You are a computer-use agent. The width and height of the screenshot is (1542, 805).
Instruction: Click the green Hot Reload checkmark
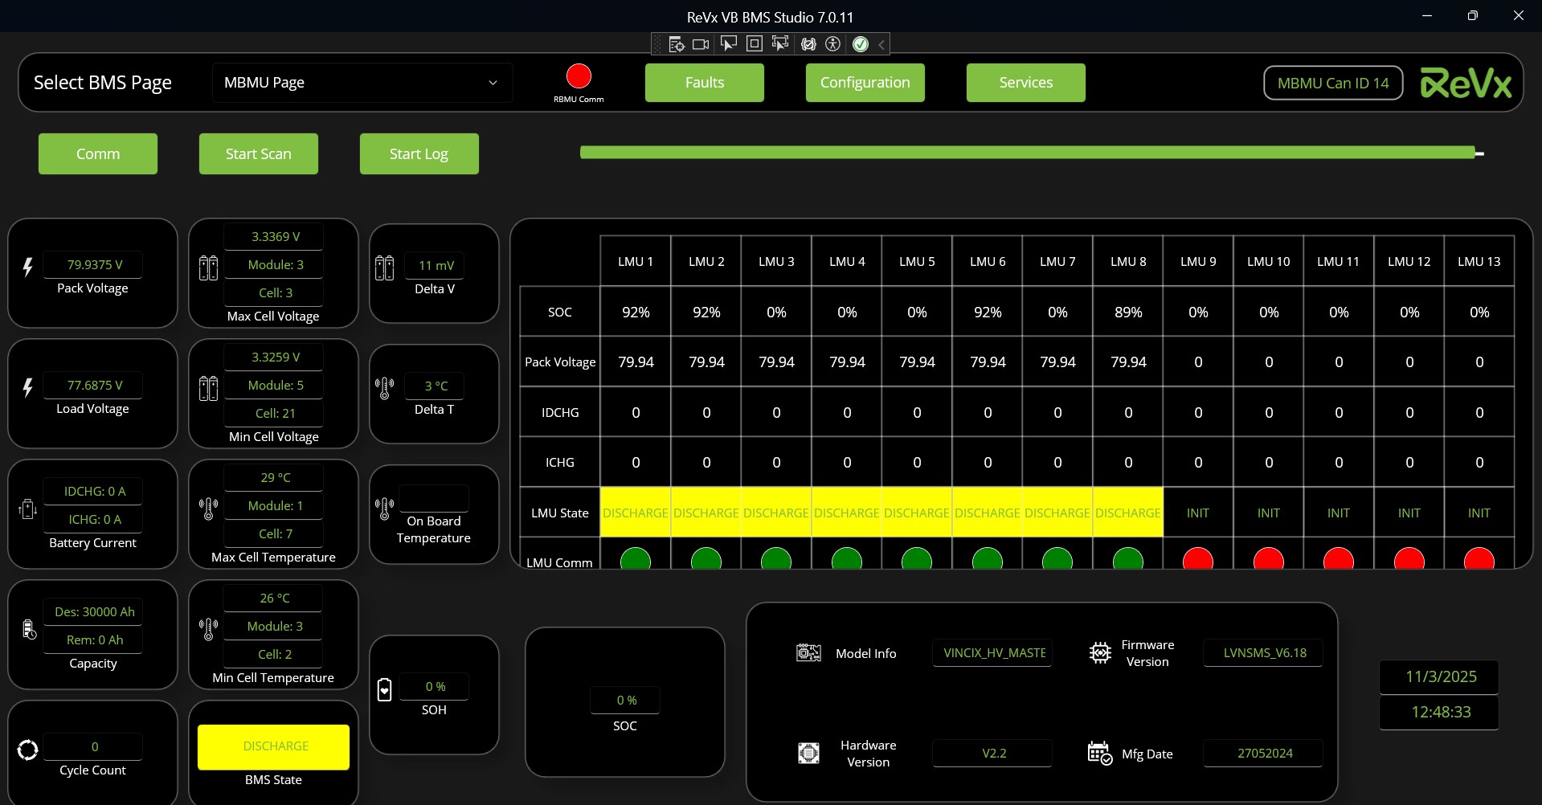(861, 44)
